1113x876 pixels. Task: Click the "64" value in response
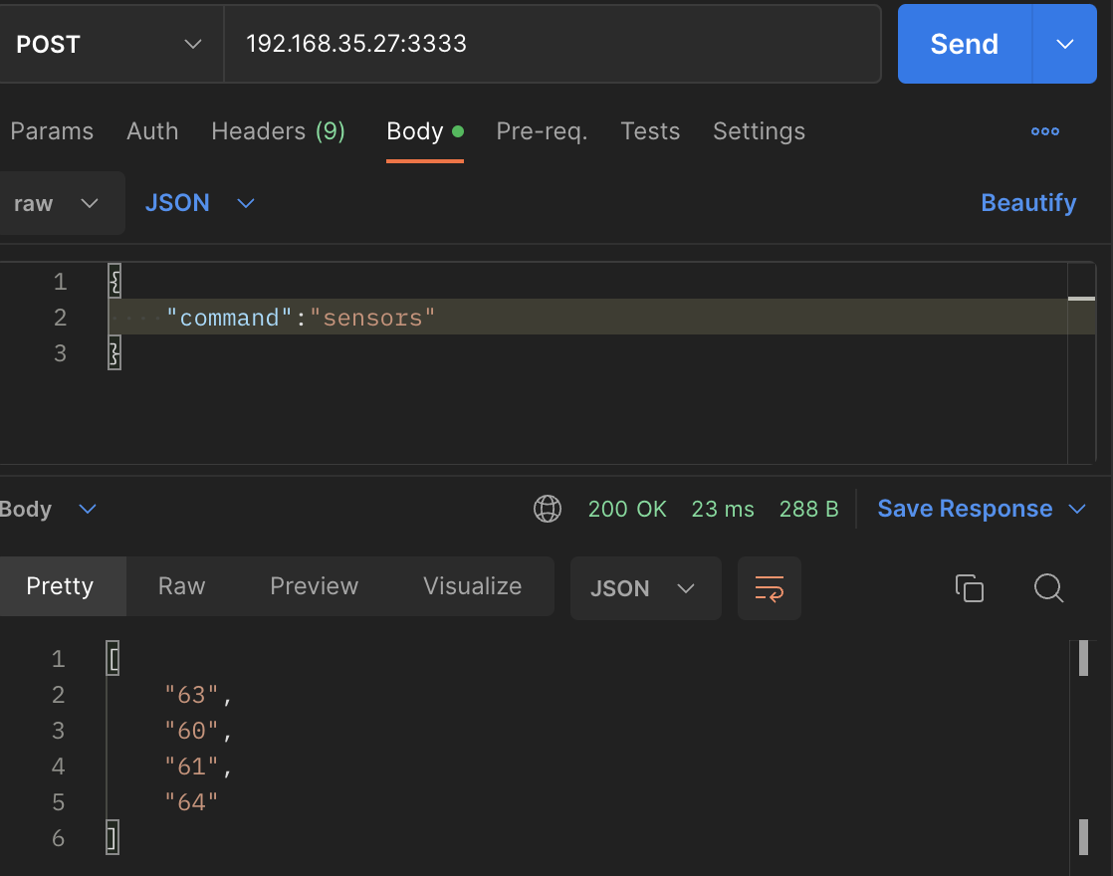click(191, 802)
